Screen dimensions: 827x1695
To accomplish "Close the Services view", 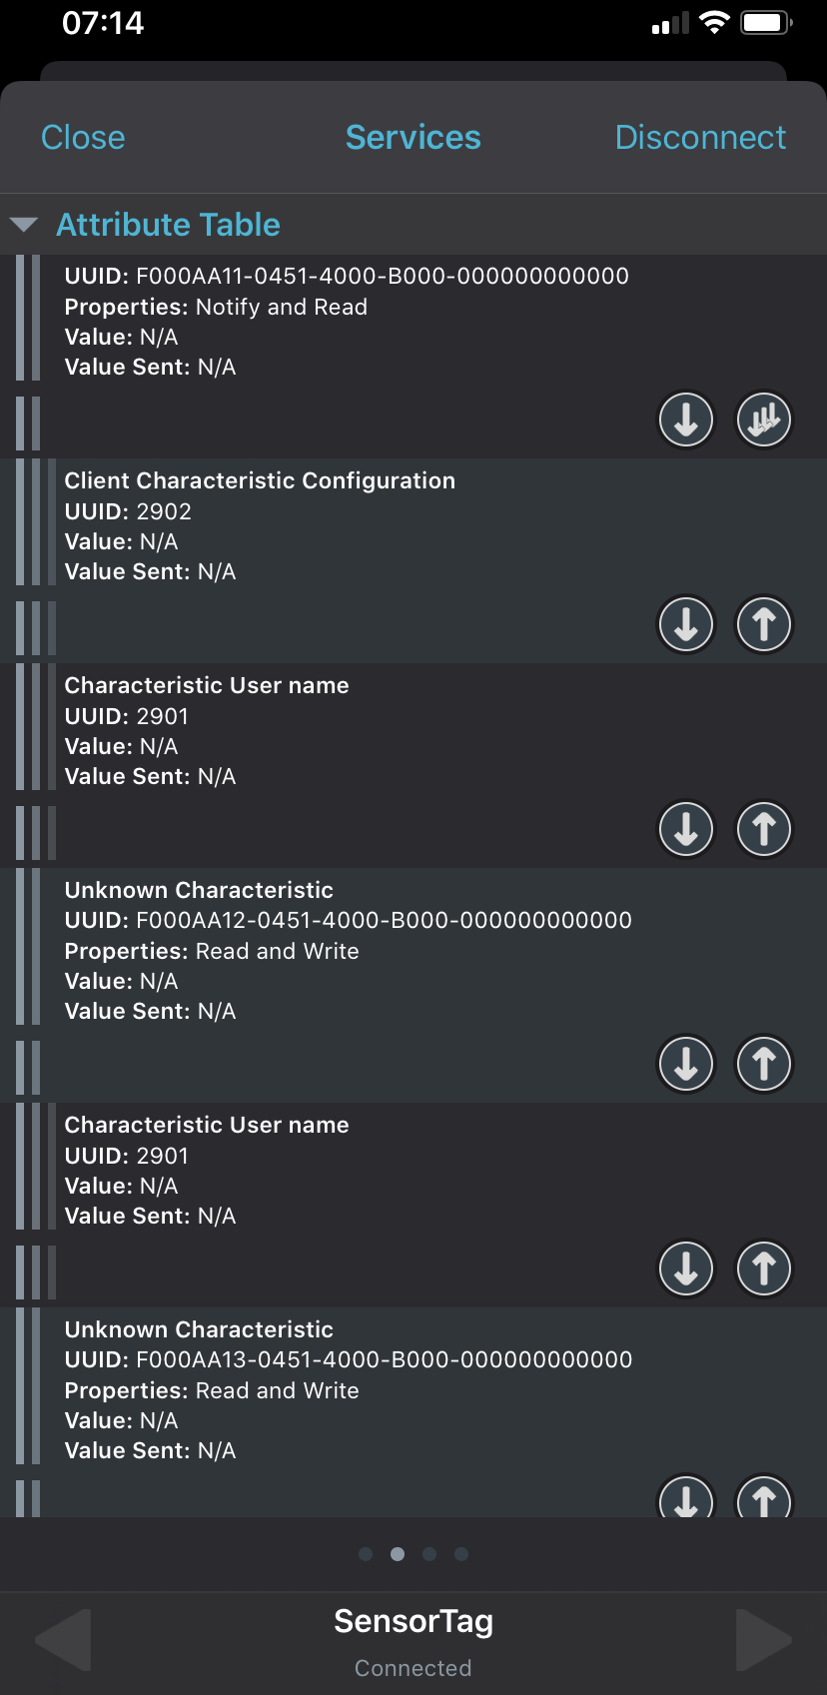I will 83,138.
